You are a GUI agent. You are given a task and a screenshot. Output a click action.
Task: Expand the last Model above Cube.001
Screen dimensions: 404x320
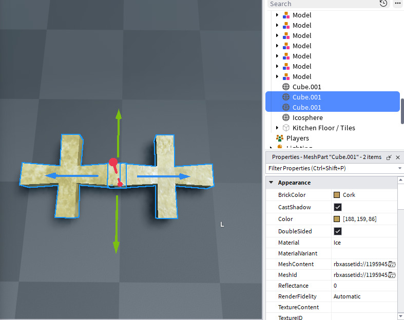[277, 76]
